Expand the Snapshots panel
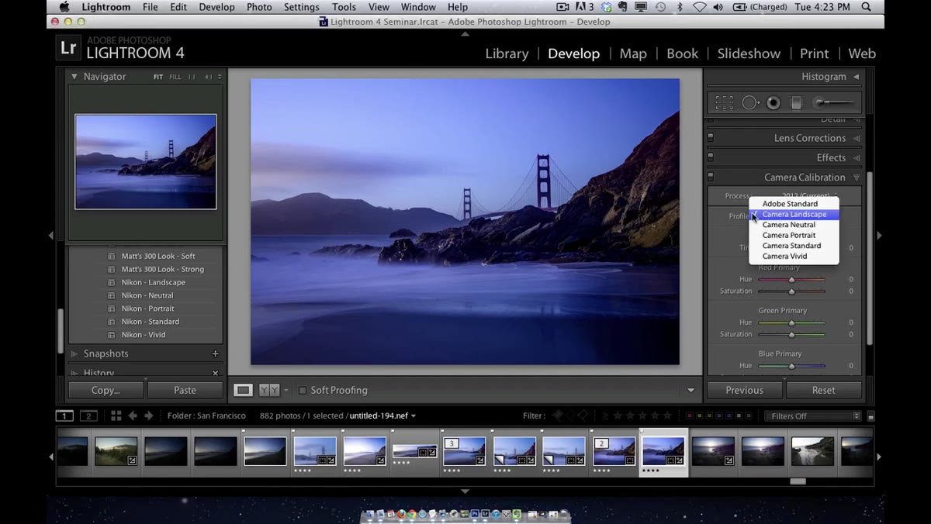 pos(74,353)
